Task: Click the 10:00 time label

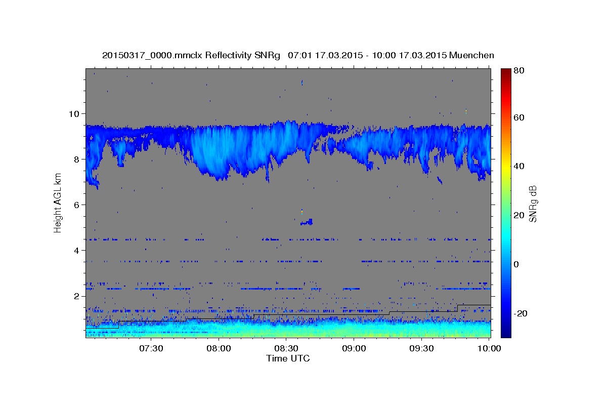Action: point(489,348)
